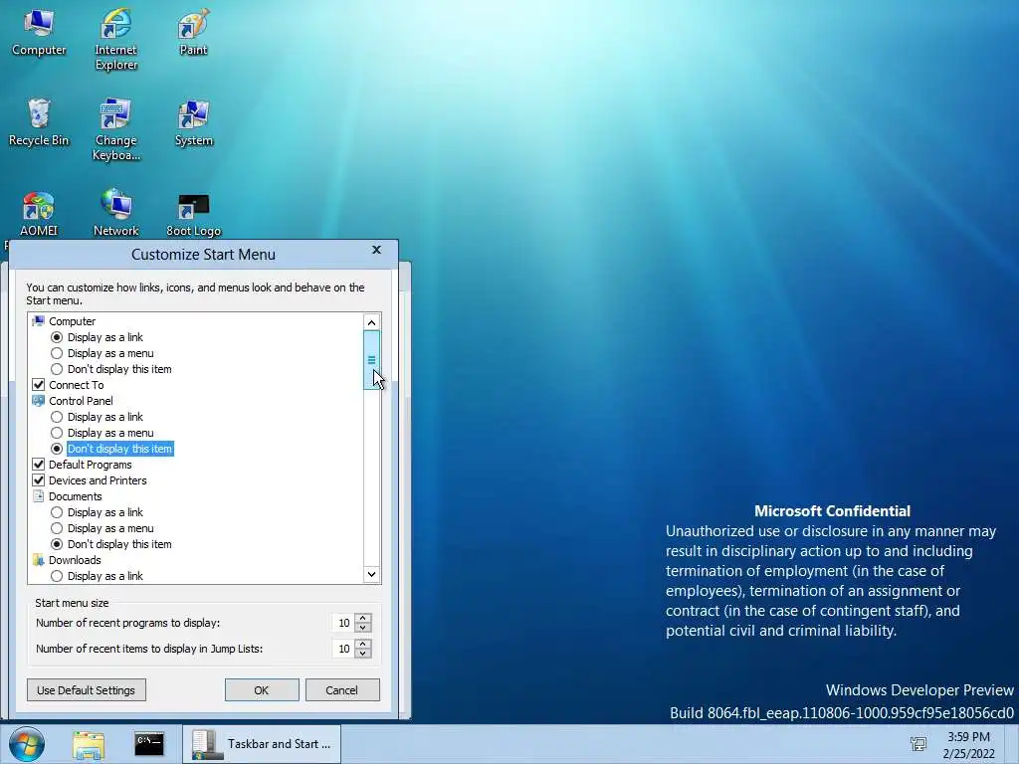The height and width of the screenshot is (764, 1019).
Task: Open the System desktop shortcut
Action: tap(193, 122)
